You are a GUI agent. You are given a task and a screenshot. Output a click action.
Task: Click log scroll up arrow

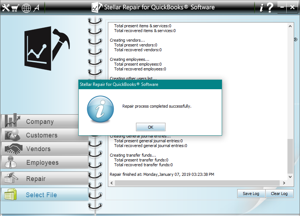click(290, 26)
